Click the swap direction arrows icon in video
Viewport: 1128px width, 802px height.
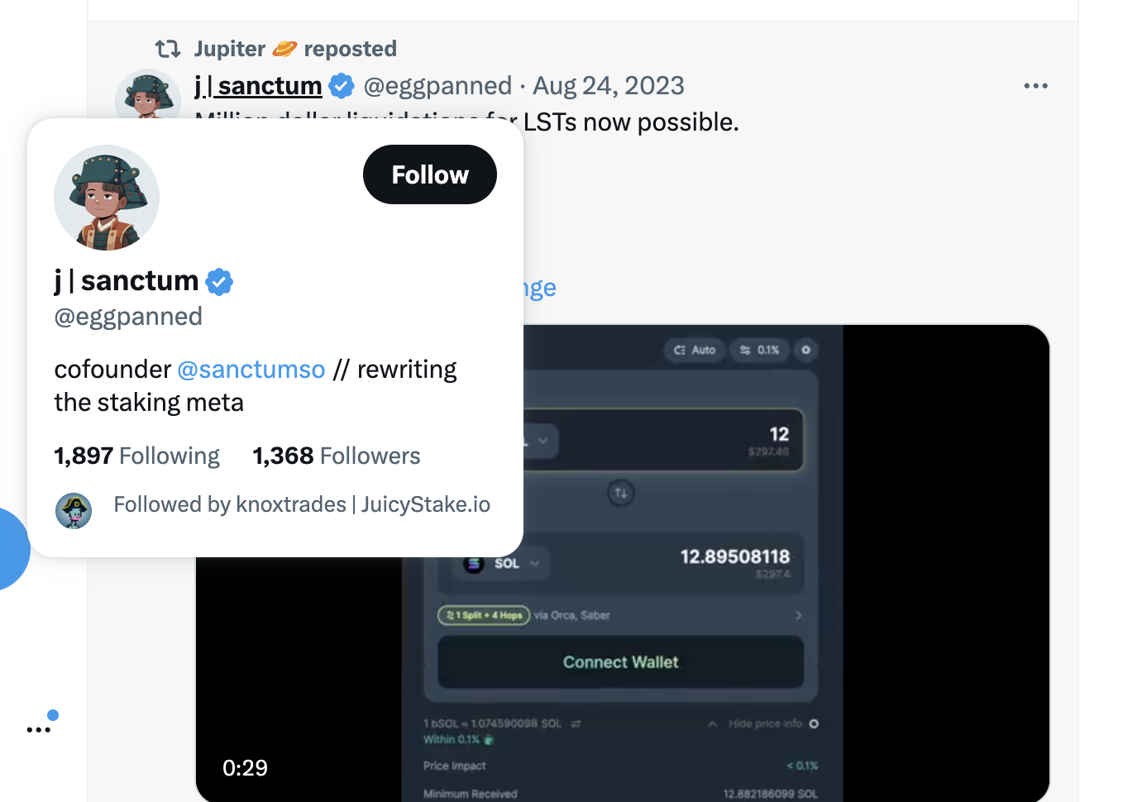point(621,493)
